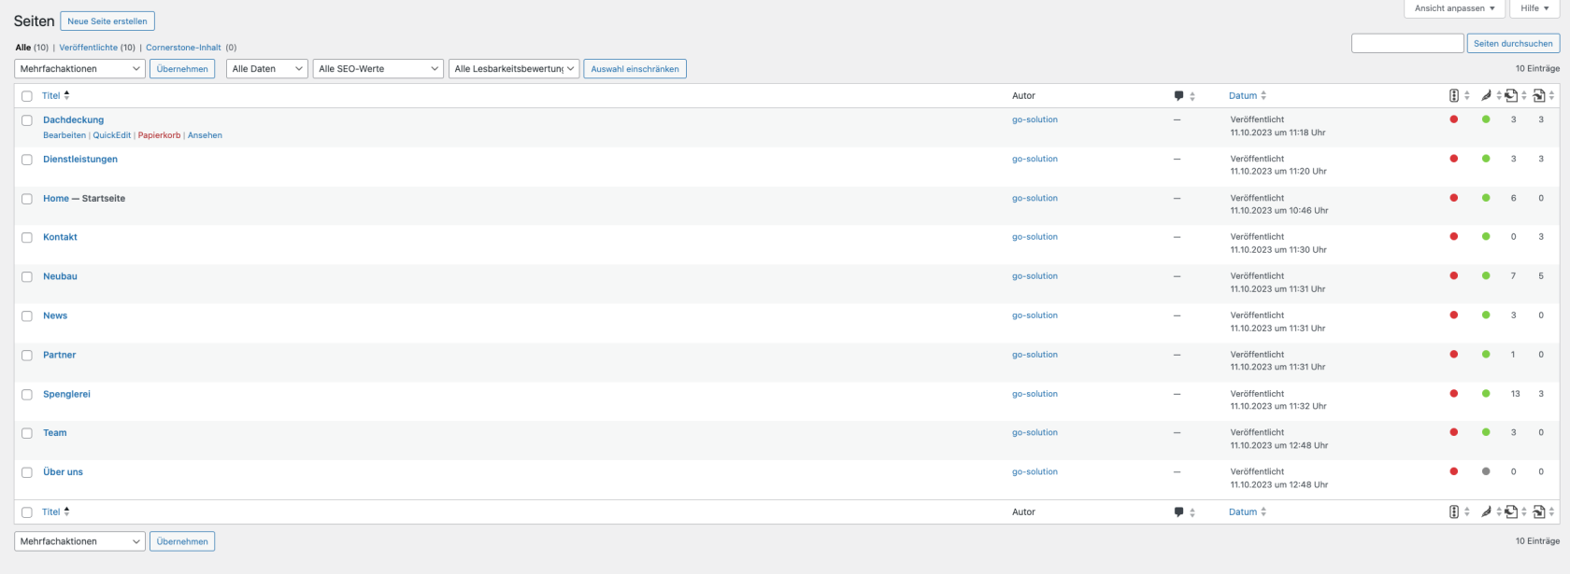Click QuickEdit under Dachdeckung

tap(112, 135)
